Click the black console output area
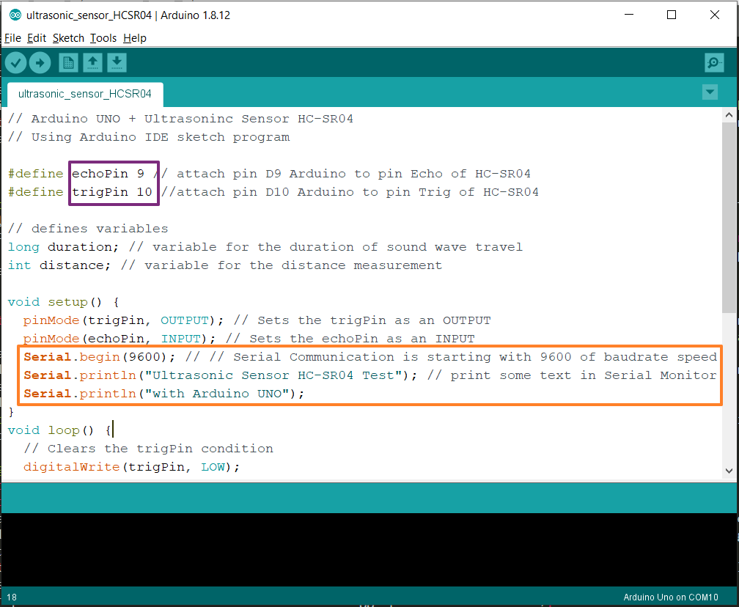739x607 pixels. point(367,550)
